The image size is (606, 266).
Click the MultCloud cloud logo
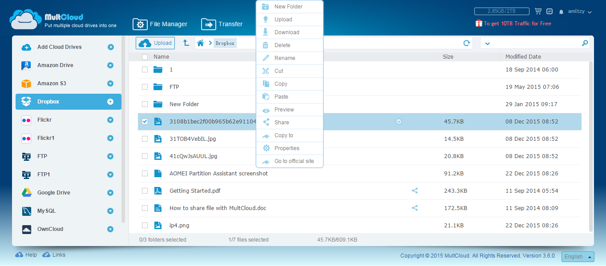pos(25,19)
